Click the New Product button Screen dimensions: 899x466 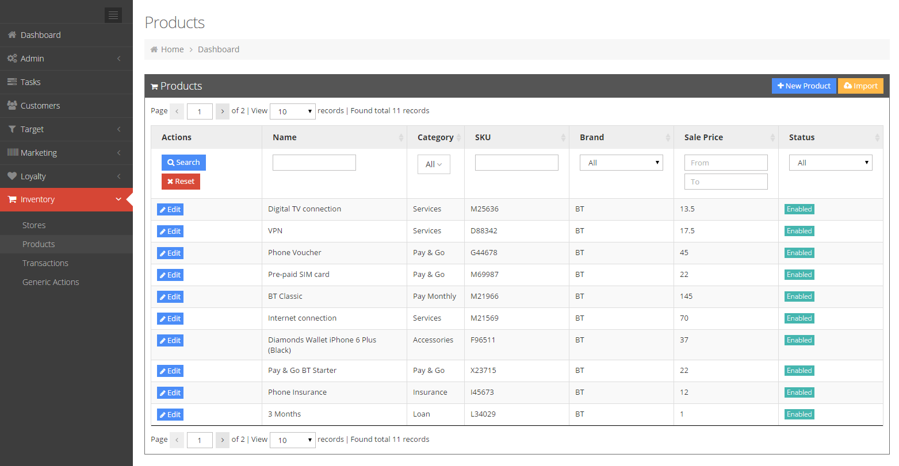pos(804,86)
